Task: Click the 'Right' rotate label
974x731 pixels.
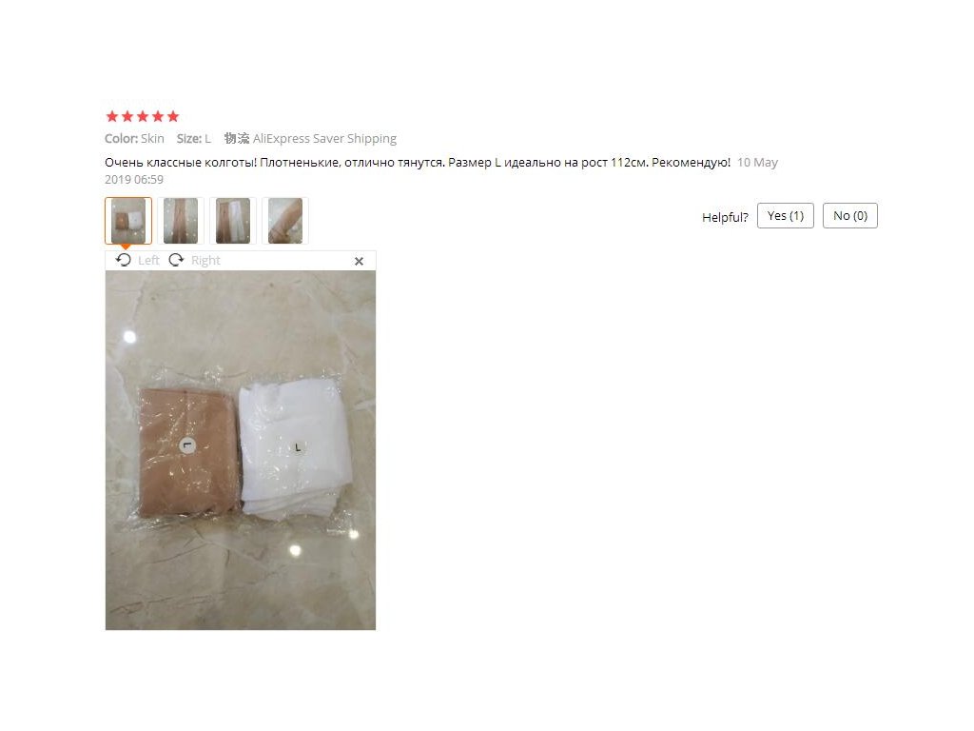Action: [205, 261]
